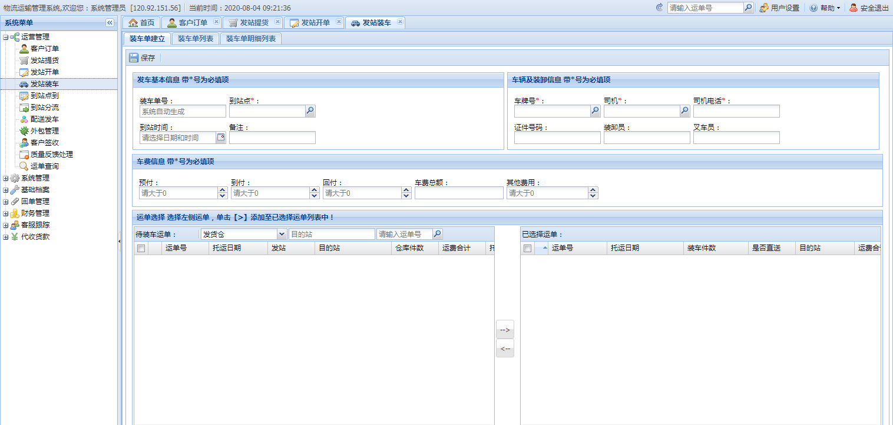
Task: Sort 待装车运单 table by 托运日期 column
Action: [x=239, y=248]
